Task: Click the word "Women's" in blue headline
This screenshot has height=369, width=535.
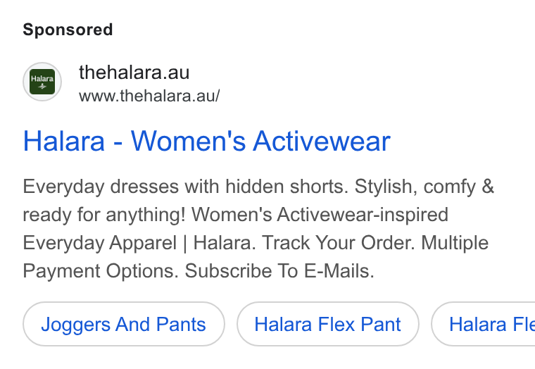Action: click(188, 141)
